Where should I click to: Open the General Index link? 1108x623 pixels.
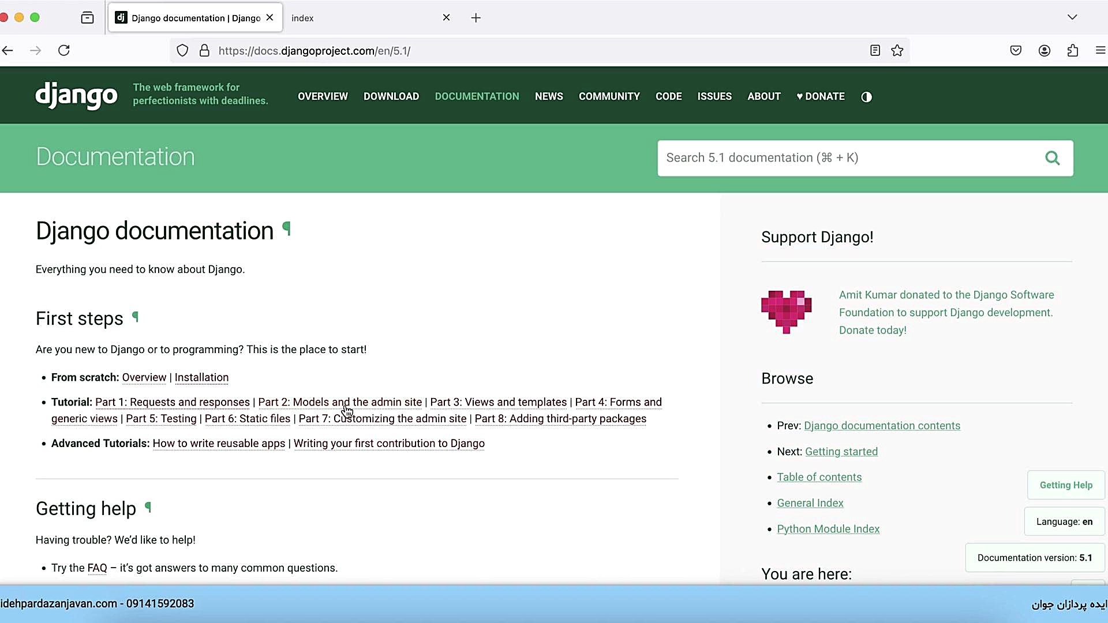tap(810, 503)
